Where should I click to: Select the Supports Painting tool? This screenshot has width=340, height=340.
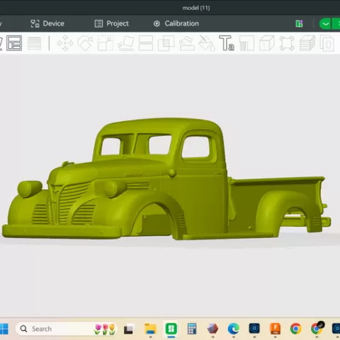coord(186,43)
